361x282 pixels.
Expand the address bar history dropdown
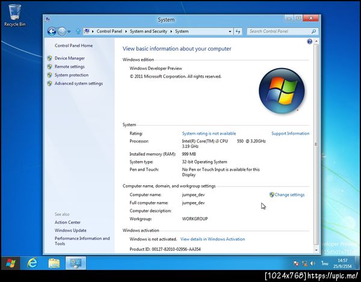pos(230,31)
